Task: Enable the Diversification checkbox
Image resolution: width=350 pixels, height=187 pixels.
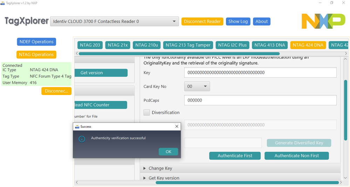Action: pyautogui.click(x=147, y=113)
